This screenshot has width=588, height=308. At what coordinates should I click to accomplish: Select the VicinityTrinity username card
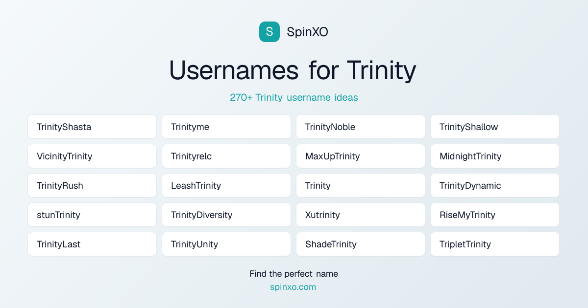point(92,156)
